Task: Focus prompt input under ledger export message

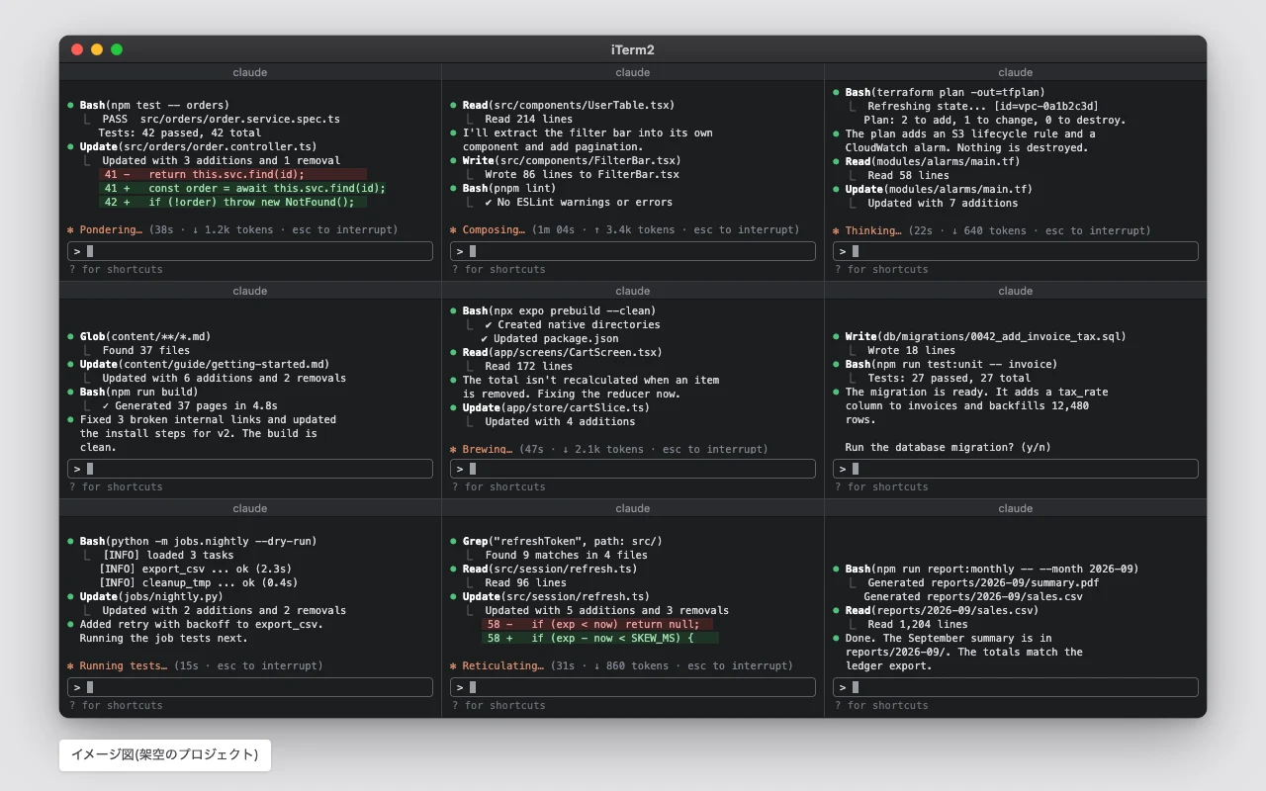Action: click(1016, 687)
